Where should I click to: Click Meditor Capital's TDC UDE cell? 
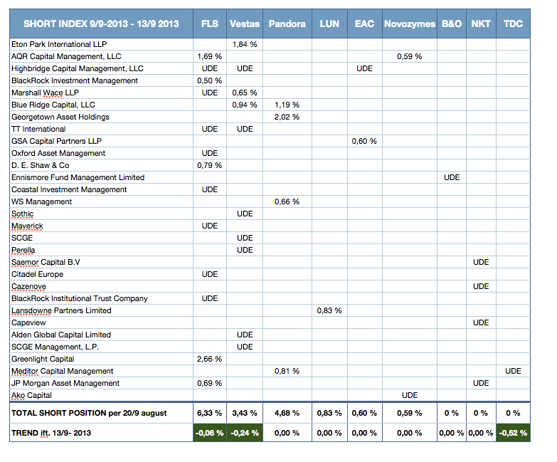pyautogui.click(x=513, y=371)
